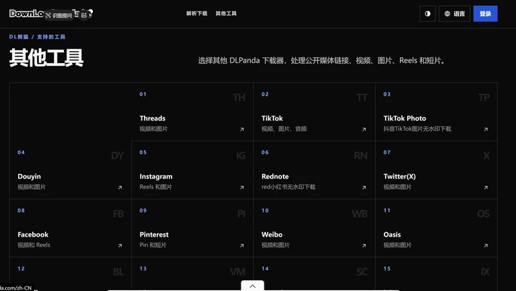Image resolution: width=516 pixels, height=291 pixels.
Task: Click the image-capture icon beside 识图提问
Action: 84,15
